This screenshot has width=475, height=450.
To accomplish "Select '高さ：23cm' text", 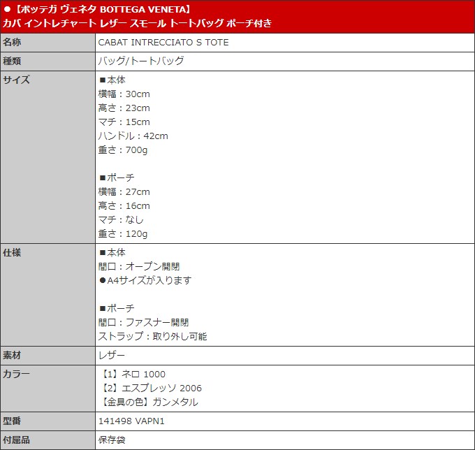I will [x=124, y=108].
